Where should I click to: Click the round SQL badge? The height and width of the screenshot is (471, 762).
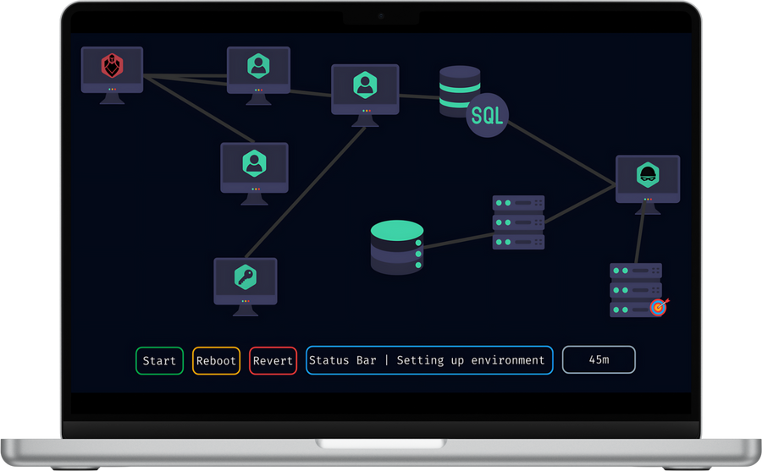click(x=487, y=116)
